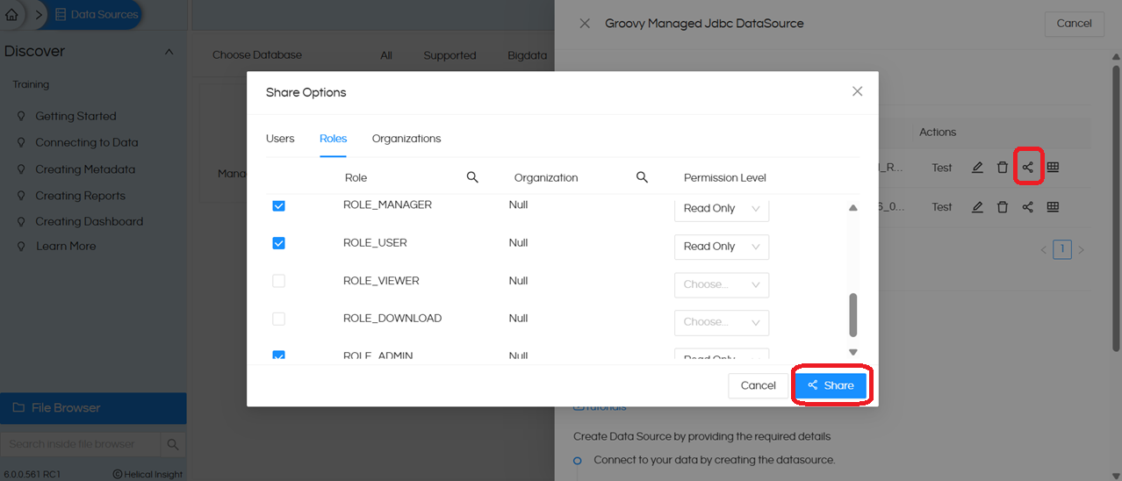This screenshot has width=1122, height=481.
Task: Open ROLE_MANAGER permission level dropdown
Action: click(x=721, y=209)
